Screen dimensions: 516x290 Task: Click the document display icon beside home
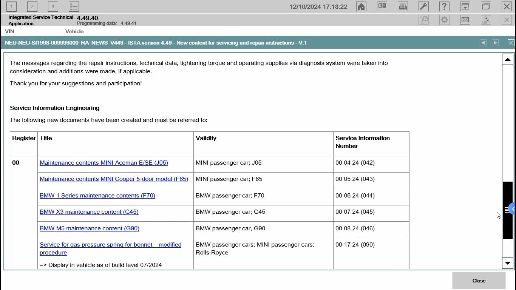point(382,6)
